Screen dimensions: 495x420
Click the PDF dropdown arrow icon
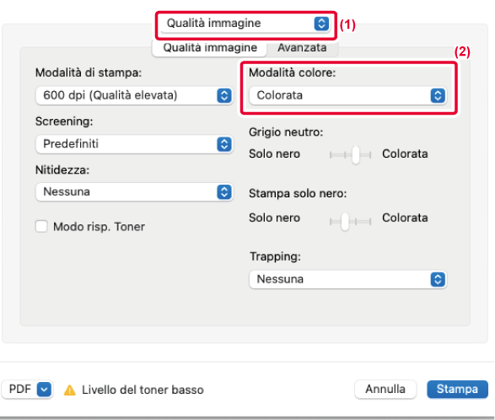pyautogui.click(x=44, y=389)
